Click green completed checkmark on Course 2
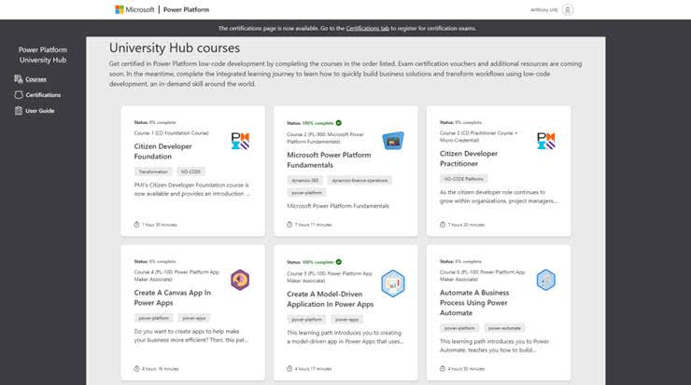 tap(338, 123)
